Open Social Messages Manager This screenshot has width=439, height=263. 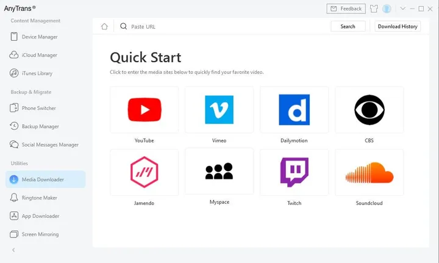pyautogui.click(x=45, y=145)
